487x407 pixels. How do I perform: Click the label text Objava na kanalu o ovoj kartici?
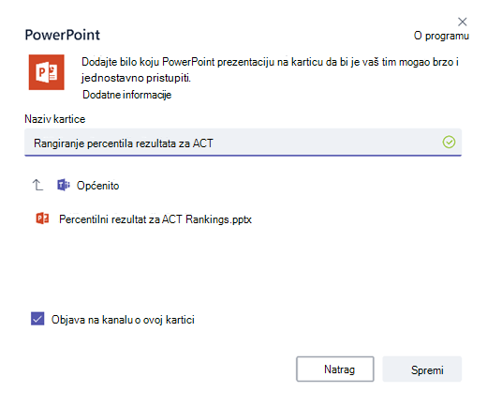pos(123,320)
